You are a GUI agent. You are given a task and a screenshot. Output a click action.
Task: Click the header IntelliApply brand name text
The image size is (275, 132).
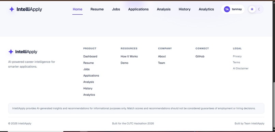tap(29, 9)
